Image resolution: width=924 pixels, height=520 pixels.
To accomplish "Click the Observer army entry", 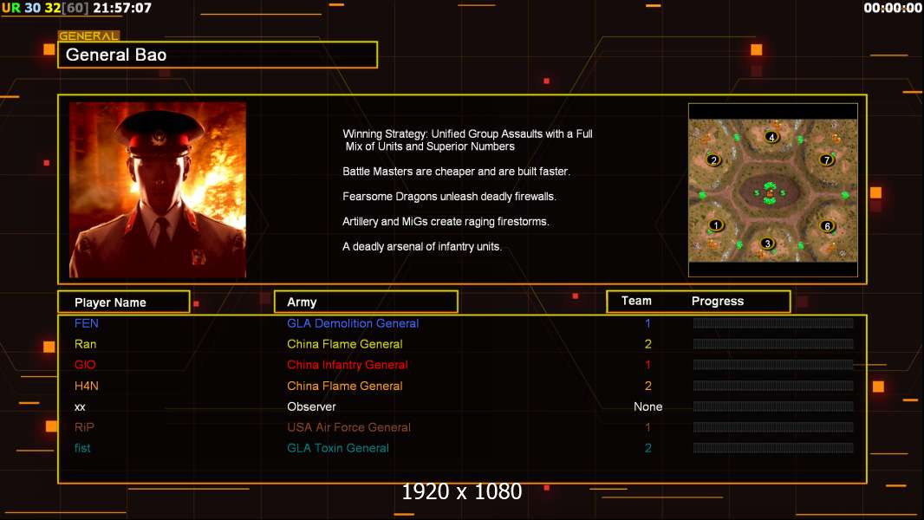I will tap(311, 407).
